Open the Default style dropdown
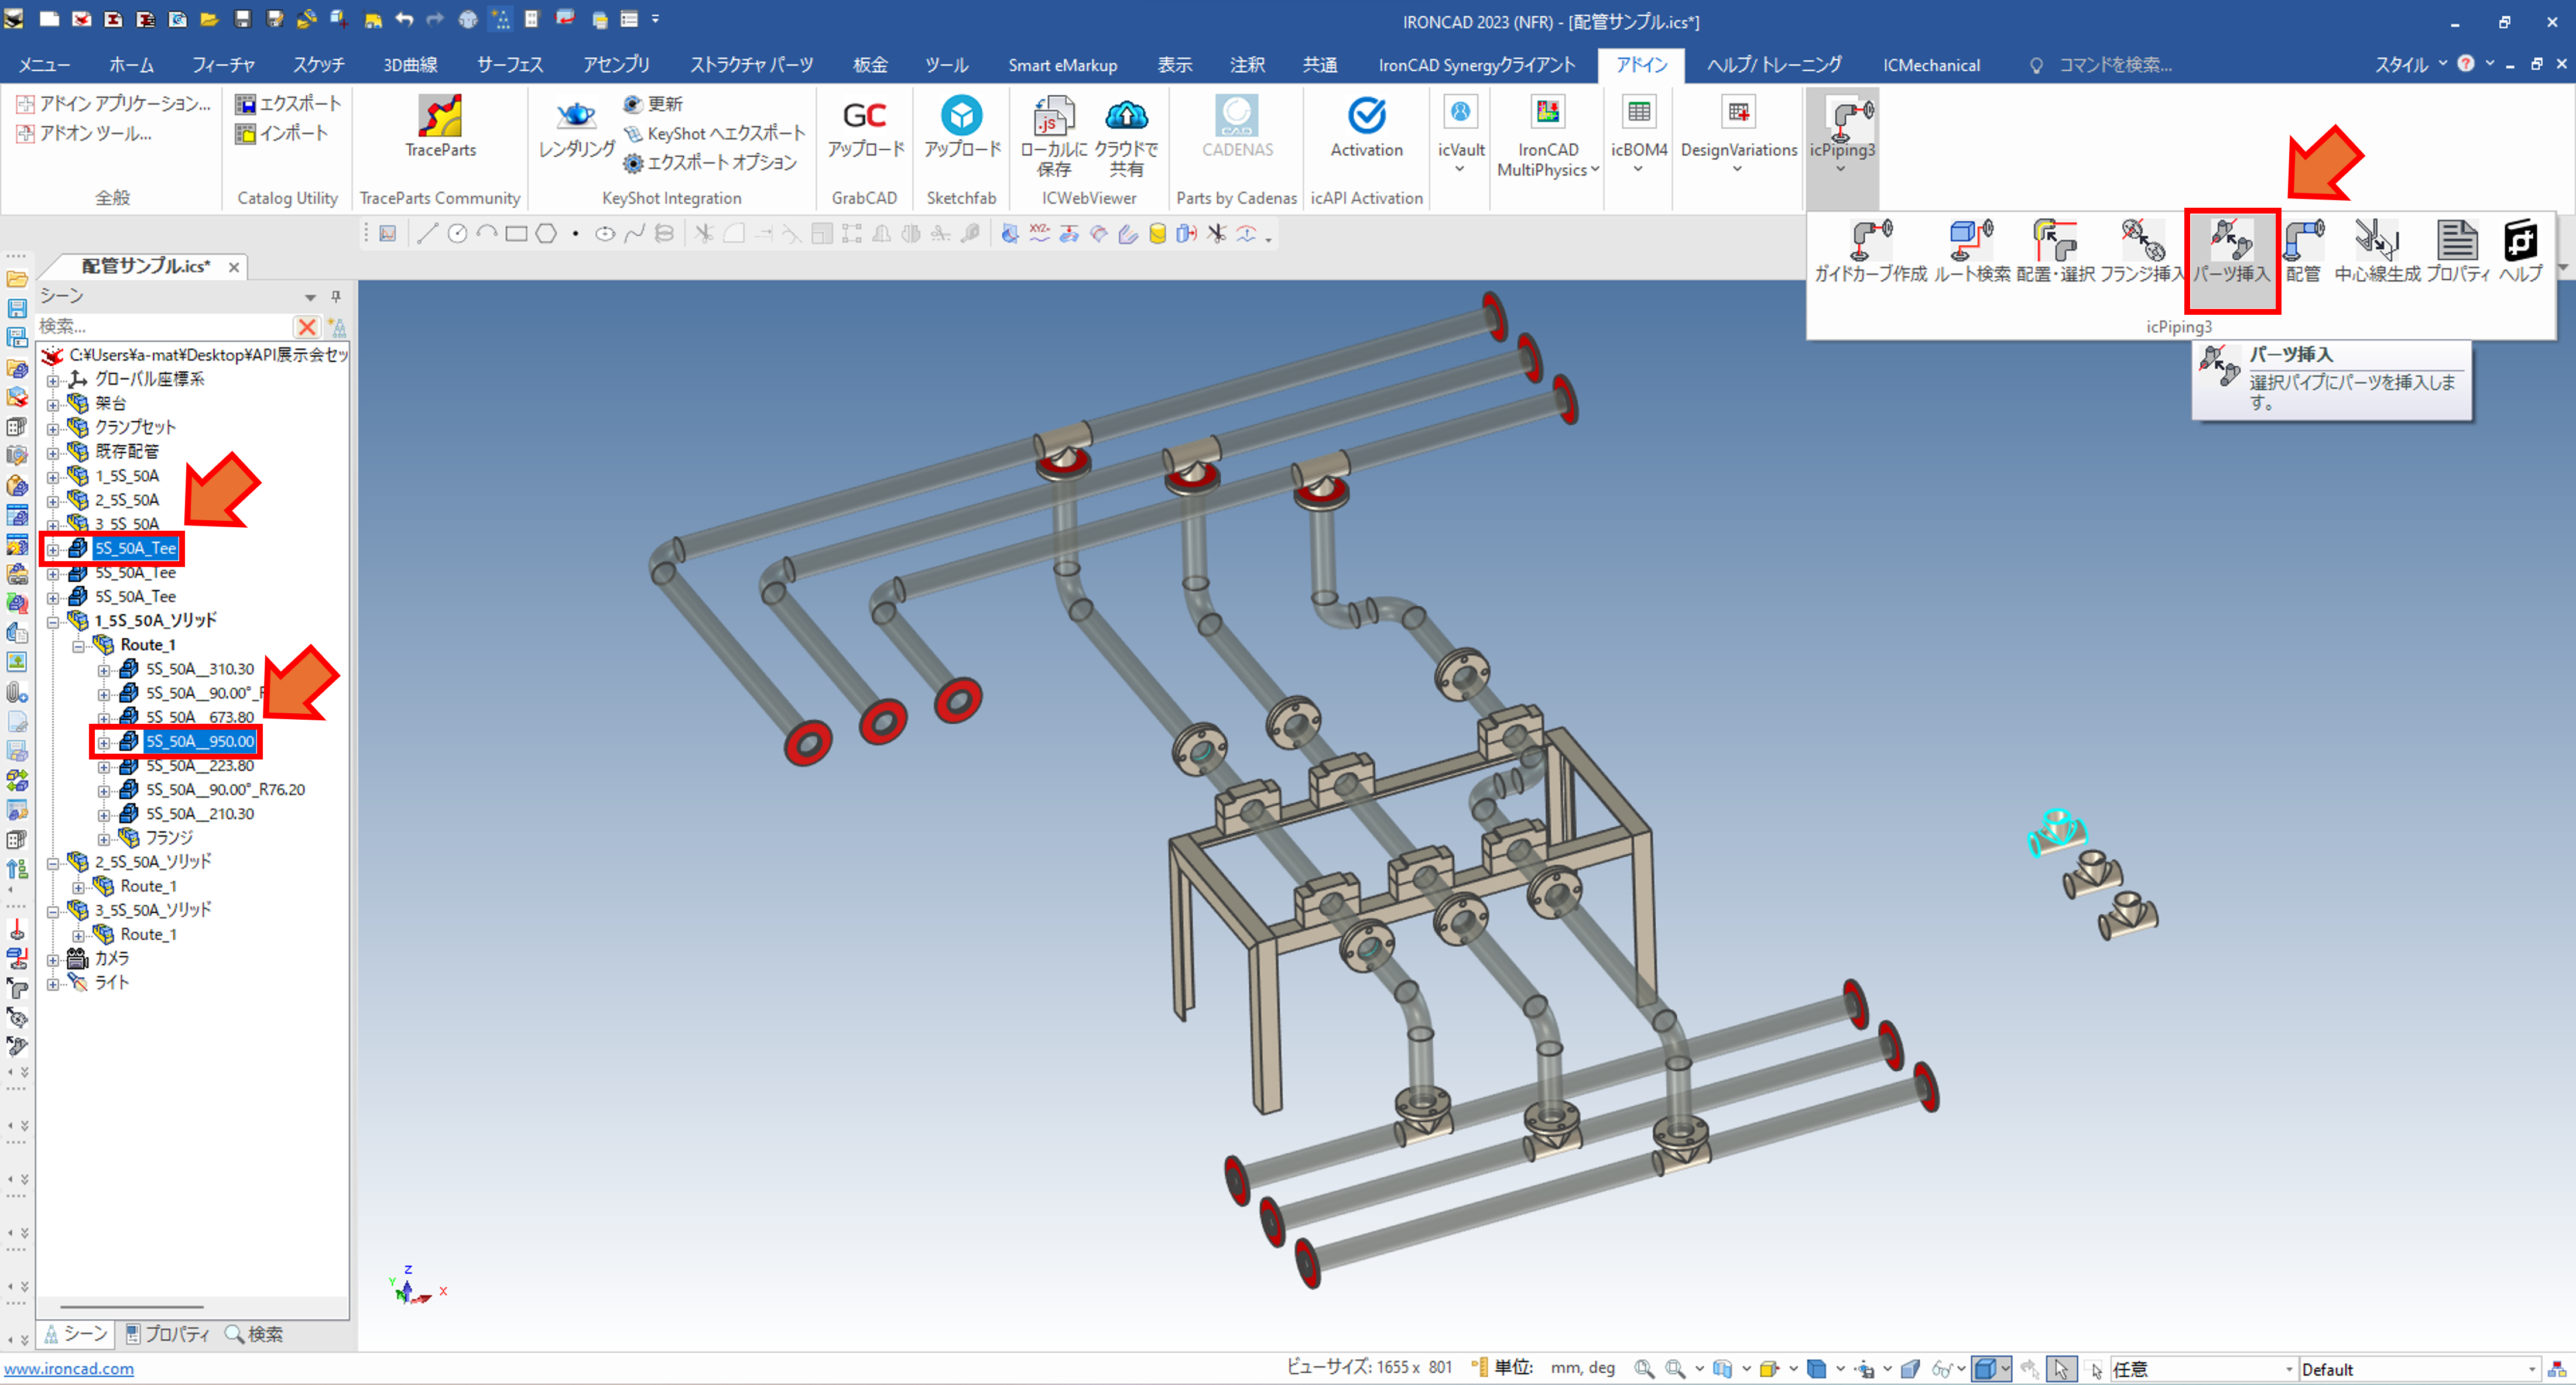 (2531, 1369)
